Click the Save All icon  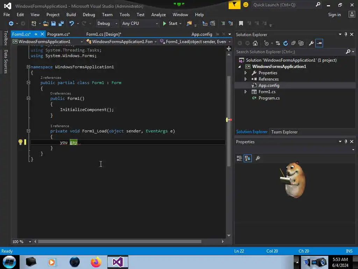[61, 23]
